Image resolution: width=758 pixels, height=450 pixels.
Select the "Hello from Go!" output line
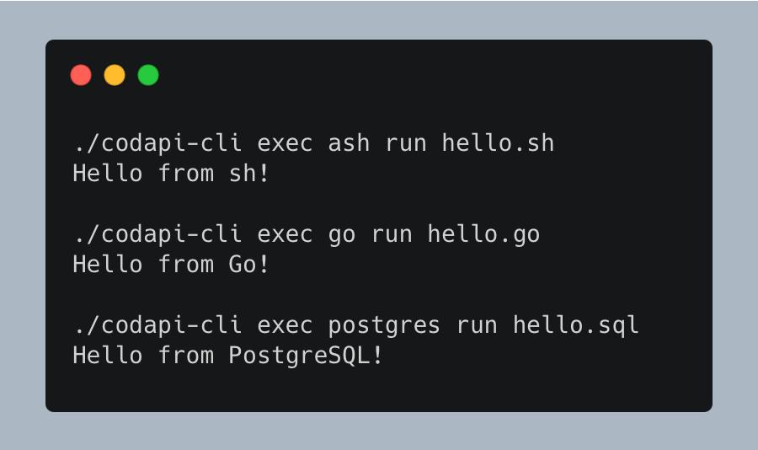[172, 265]
